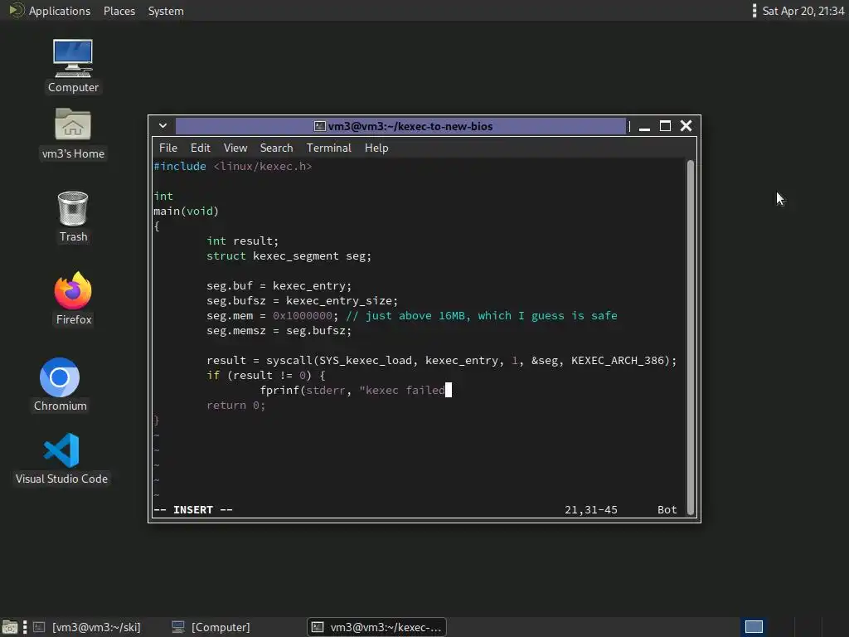849x637 pixels.
Task: Open the Places menu
Action: [119, 11]
